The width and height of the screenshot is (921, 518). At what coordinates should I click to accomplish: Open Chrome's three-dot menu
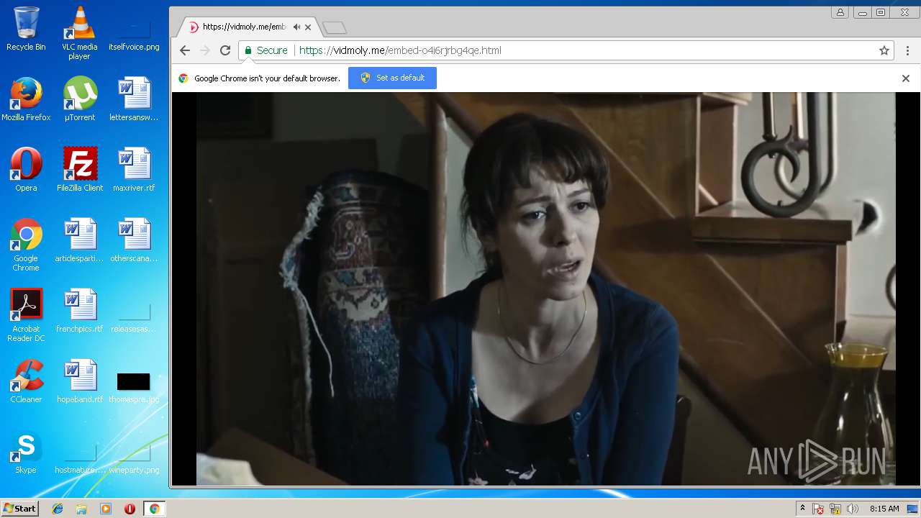[907, 50]
